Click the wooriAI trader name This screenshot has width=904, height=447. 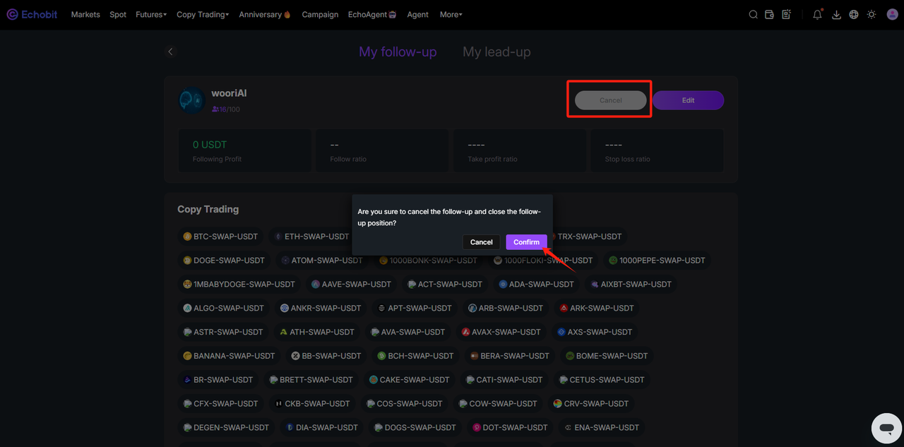pyautogui.click(x=229, y=93)
